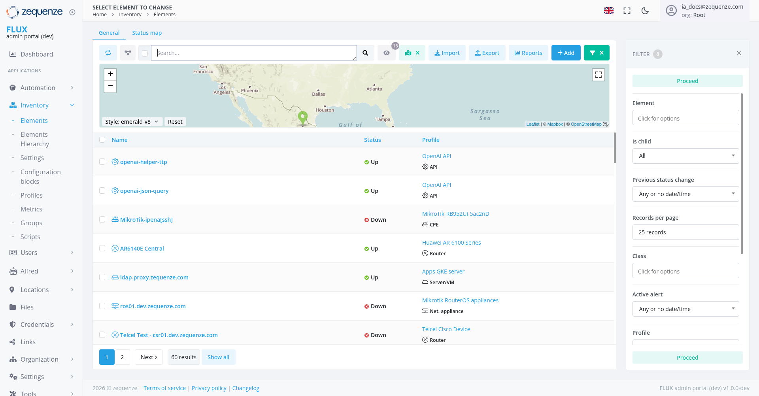Click CPE icon beside MikroTik-ipena[ssh]
The width and height of the screenshot is (759, 396).
(x=115, y=219)
